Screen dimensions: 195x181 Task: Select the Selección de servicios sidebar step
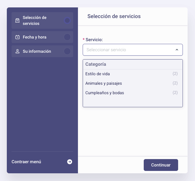tap(42, 20)
